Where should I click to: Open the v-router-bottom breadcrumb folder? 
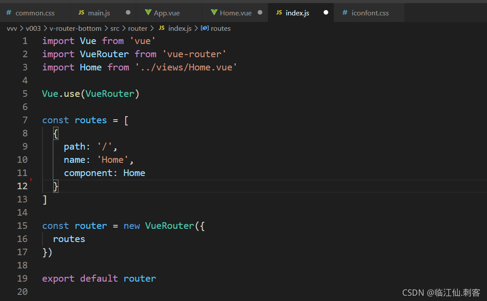coord(76,28)
